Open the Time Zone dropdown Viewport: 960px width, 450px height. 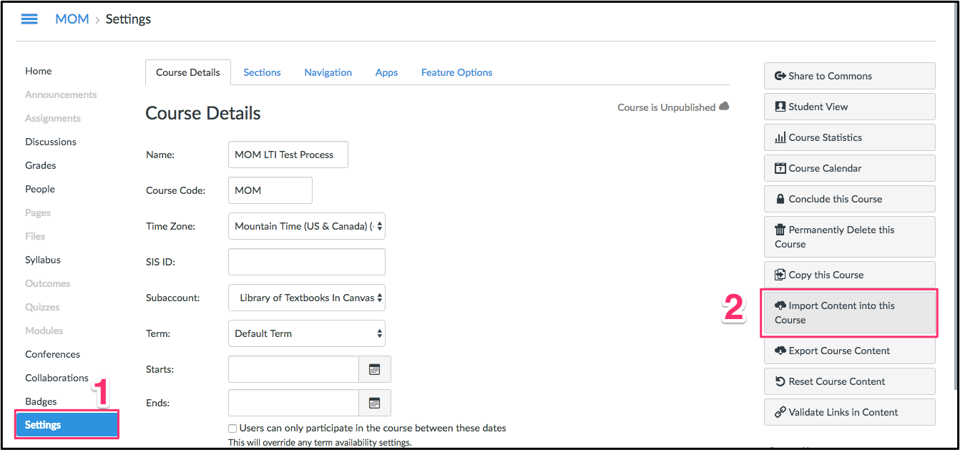tap(306, 226)
